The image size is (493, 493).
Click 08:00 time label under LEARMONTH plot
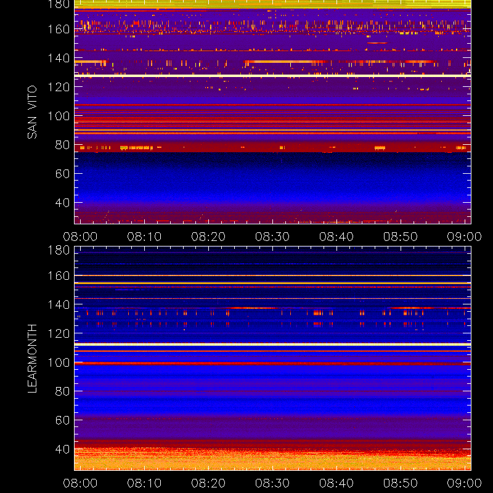(80, 483)
